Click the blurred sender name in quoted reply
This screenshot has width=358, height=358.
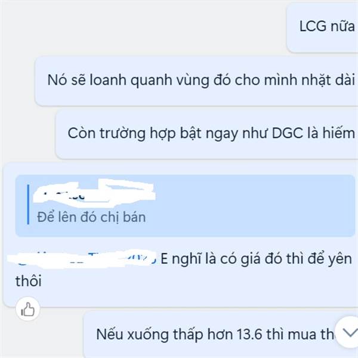94,193
